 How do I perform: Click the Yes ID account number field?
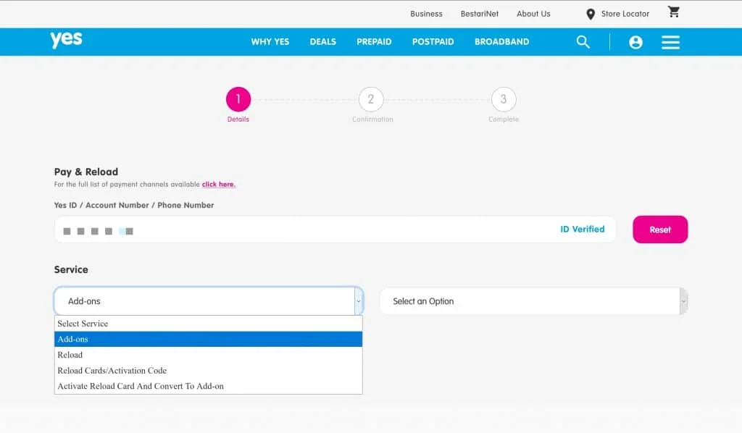click(304, 230)
